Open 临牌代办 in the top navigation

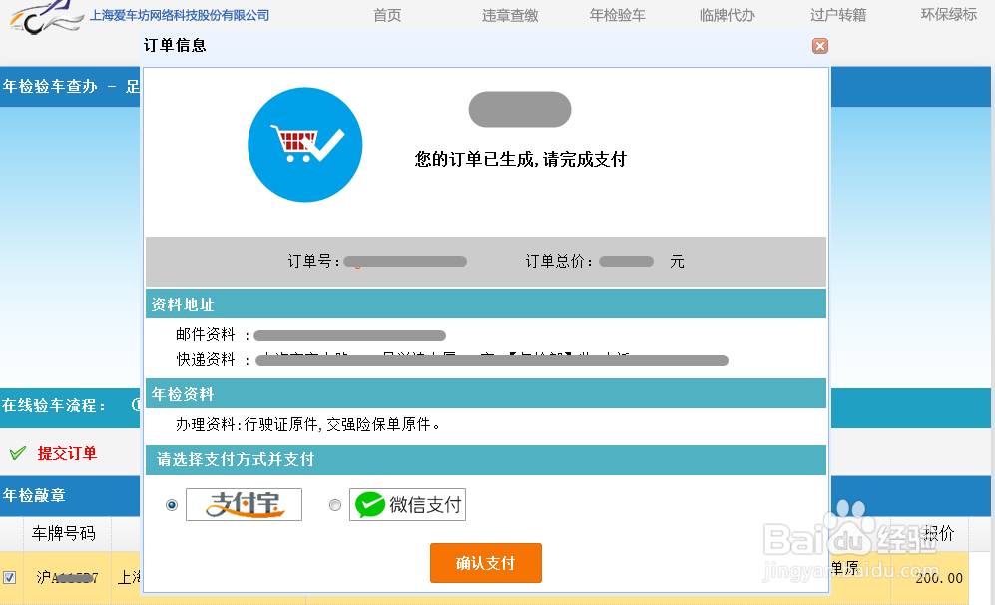tap(727, 15)
